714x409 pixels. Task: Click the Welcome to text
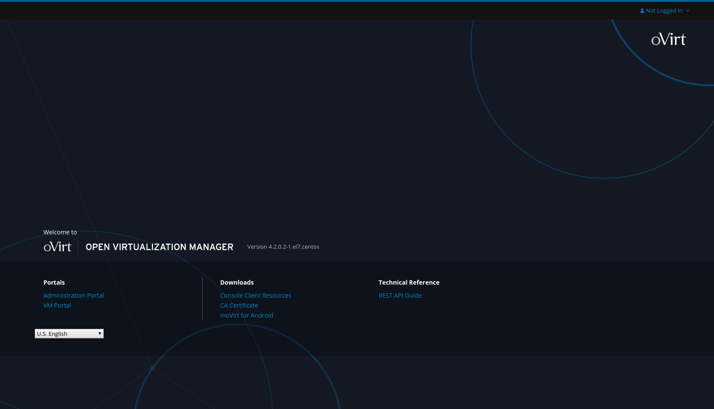click(60, 232)
